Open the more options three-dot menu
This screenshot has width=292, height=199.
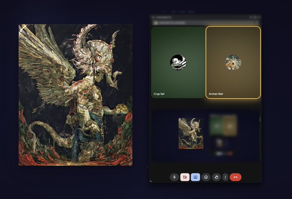(x=225, y=177)
